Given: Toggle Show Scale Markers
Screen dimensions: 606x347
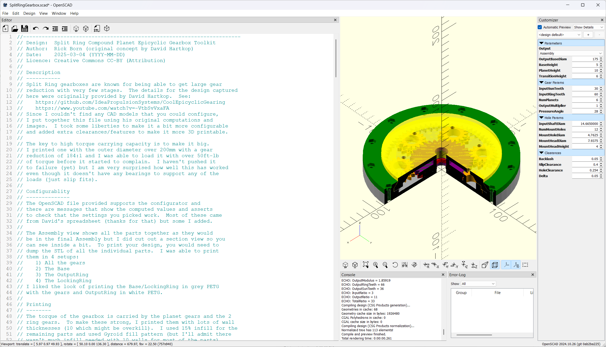Looking at the screenshot, I should [x=516, y=265].
